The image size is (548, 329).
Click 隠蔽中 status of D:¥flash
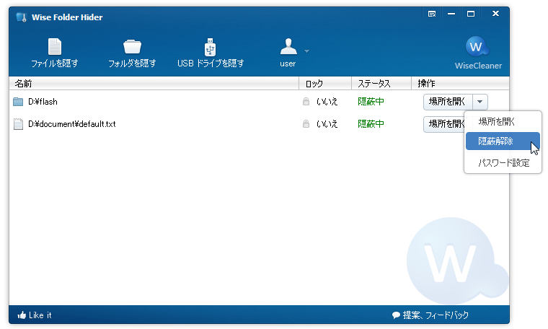(x=371, y=102)
